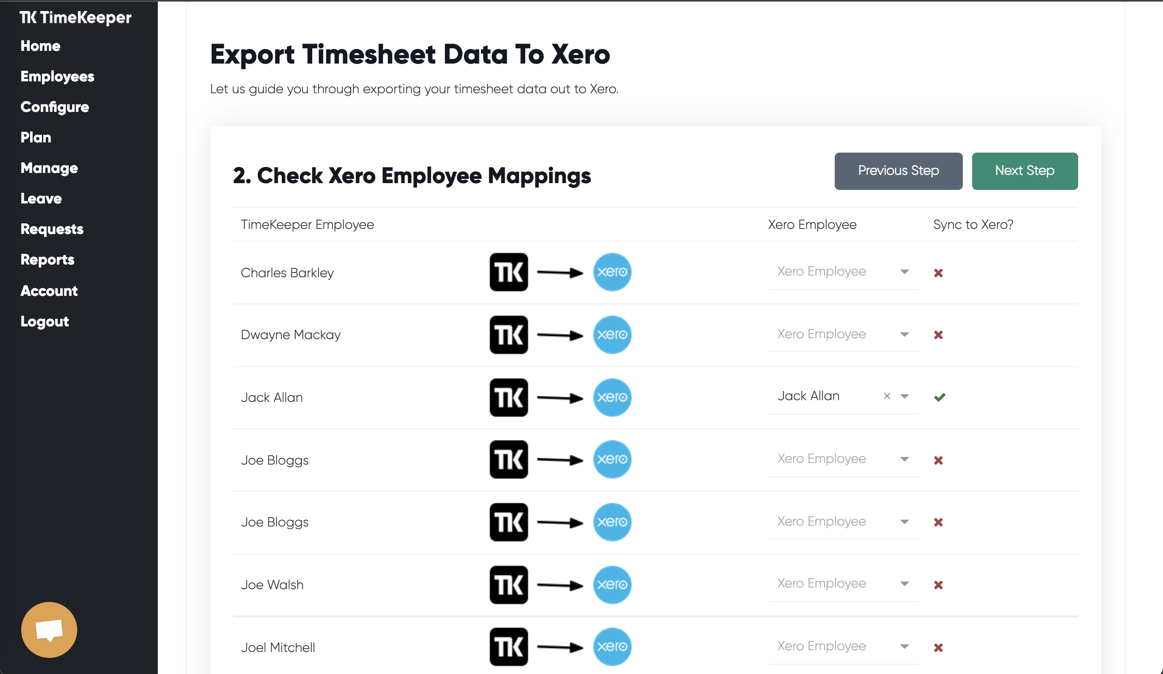This screenshot has height=674, width=1163.
Task: Click the TimeKeeper logo in the sidebar
Action: (x=75, y=17)
